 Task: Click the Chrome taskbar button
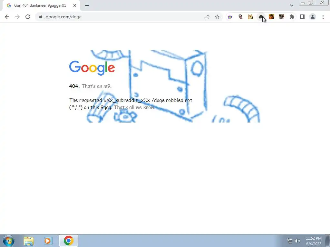pos(69,241)
